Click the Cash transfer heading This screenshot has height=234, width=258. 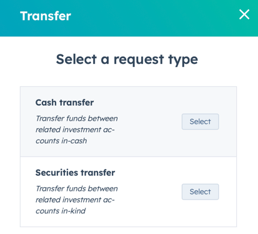[64, 103]
